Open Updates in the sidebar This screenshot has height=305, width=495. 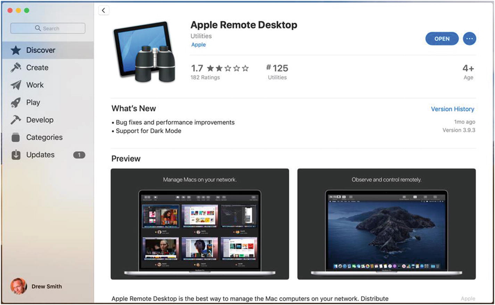pyautogui.click(x=48, y=155)
